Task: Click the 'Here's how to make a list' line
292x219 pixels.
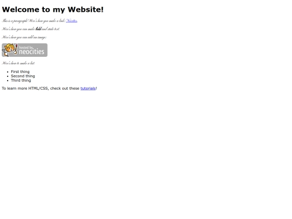Action: pos(18,63)
